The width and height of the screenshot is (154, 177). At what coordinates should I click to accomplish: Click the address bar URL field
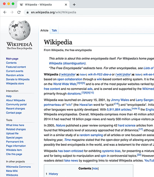(89, 12)
